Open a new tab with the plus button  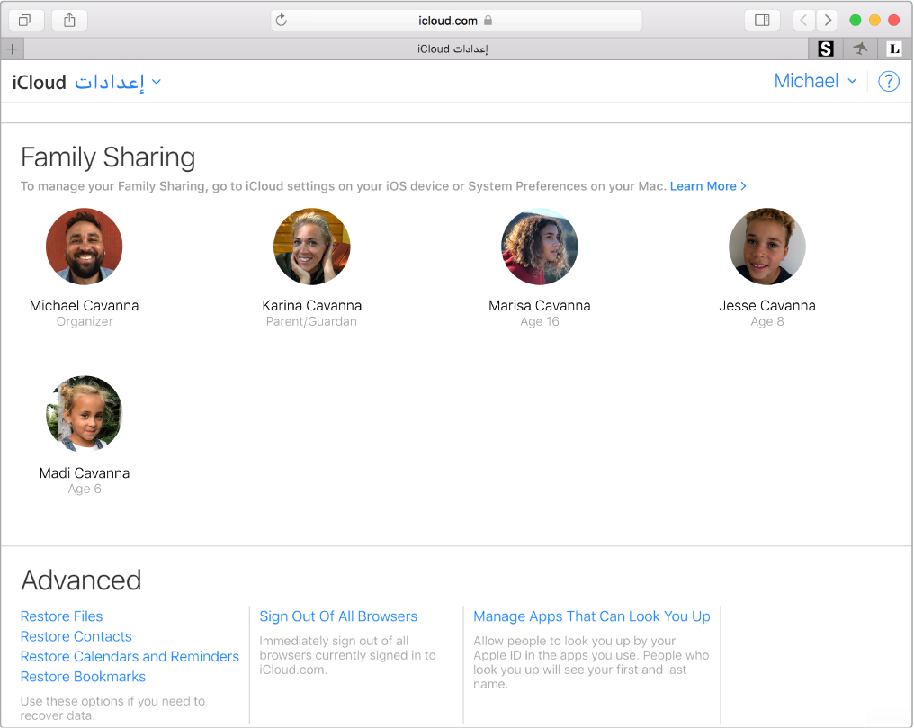[x=12, y=49]
